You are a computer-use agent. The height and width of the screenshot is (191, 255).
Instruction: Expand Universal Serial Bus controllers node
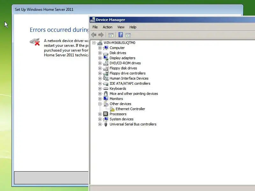click(100, 124)
